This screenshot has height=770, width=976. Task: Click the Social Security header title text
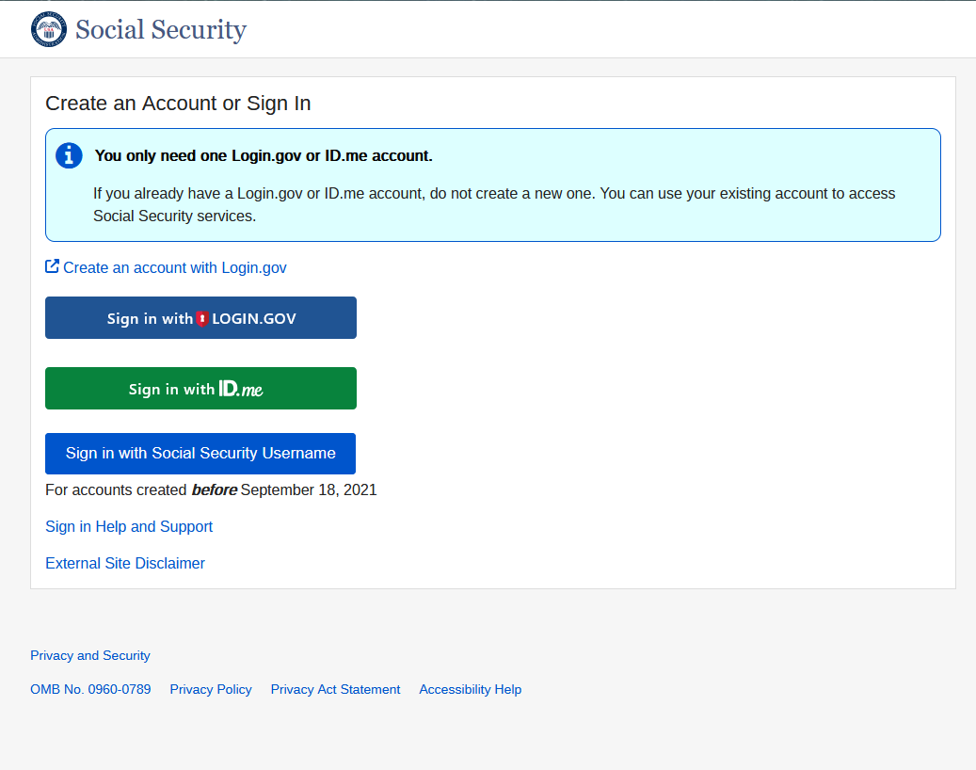[x=161, y=30]
